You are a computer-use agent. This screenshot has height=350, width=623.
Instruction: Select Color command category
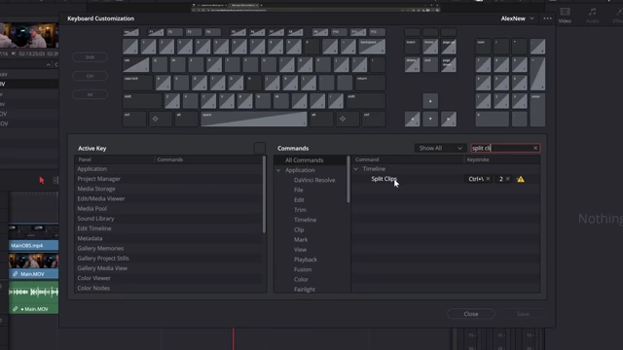click(301, 279)
